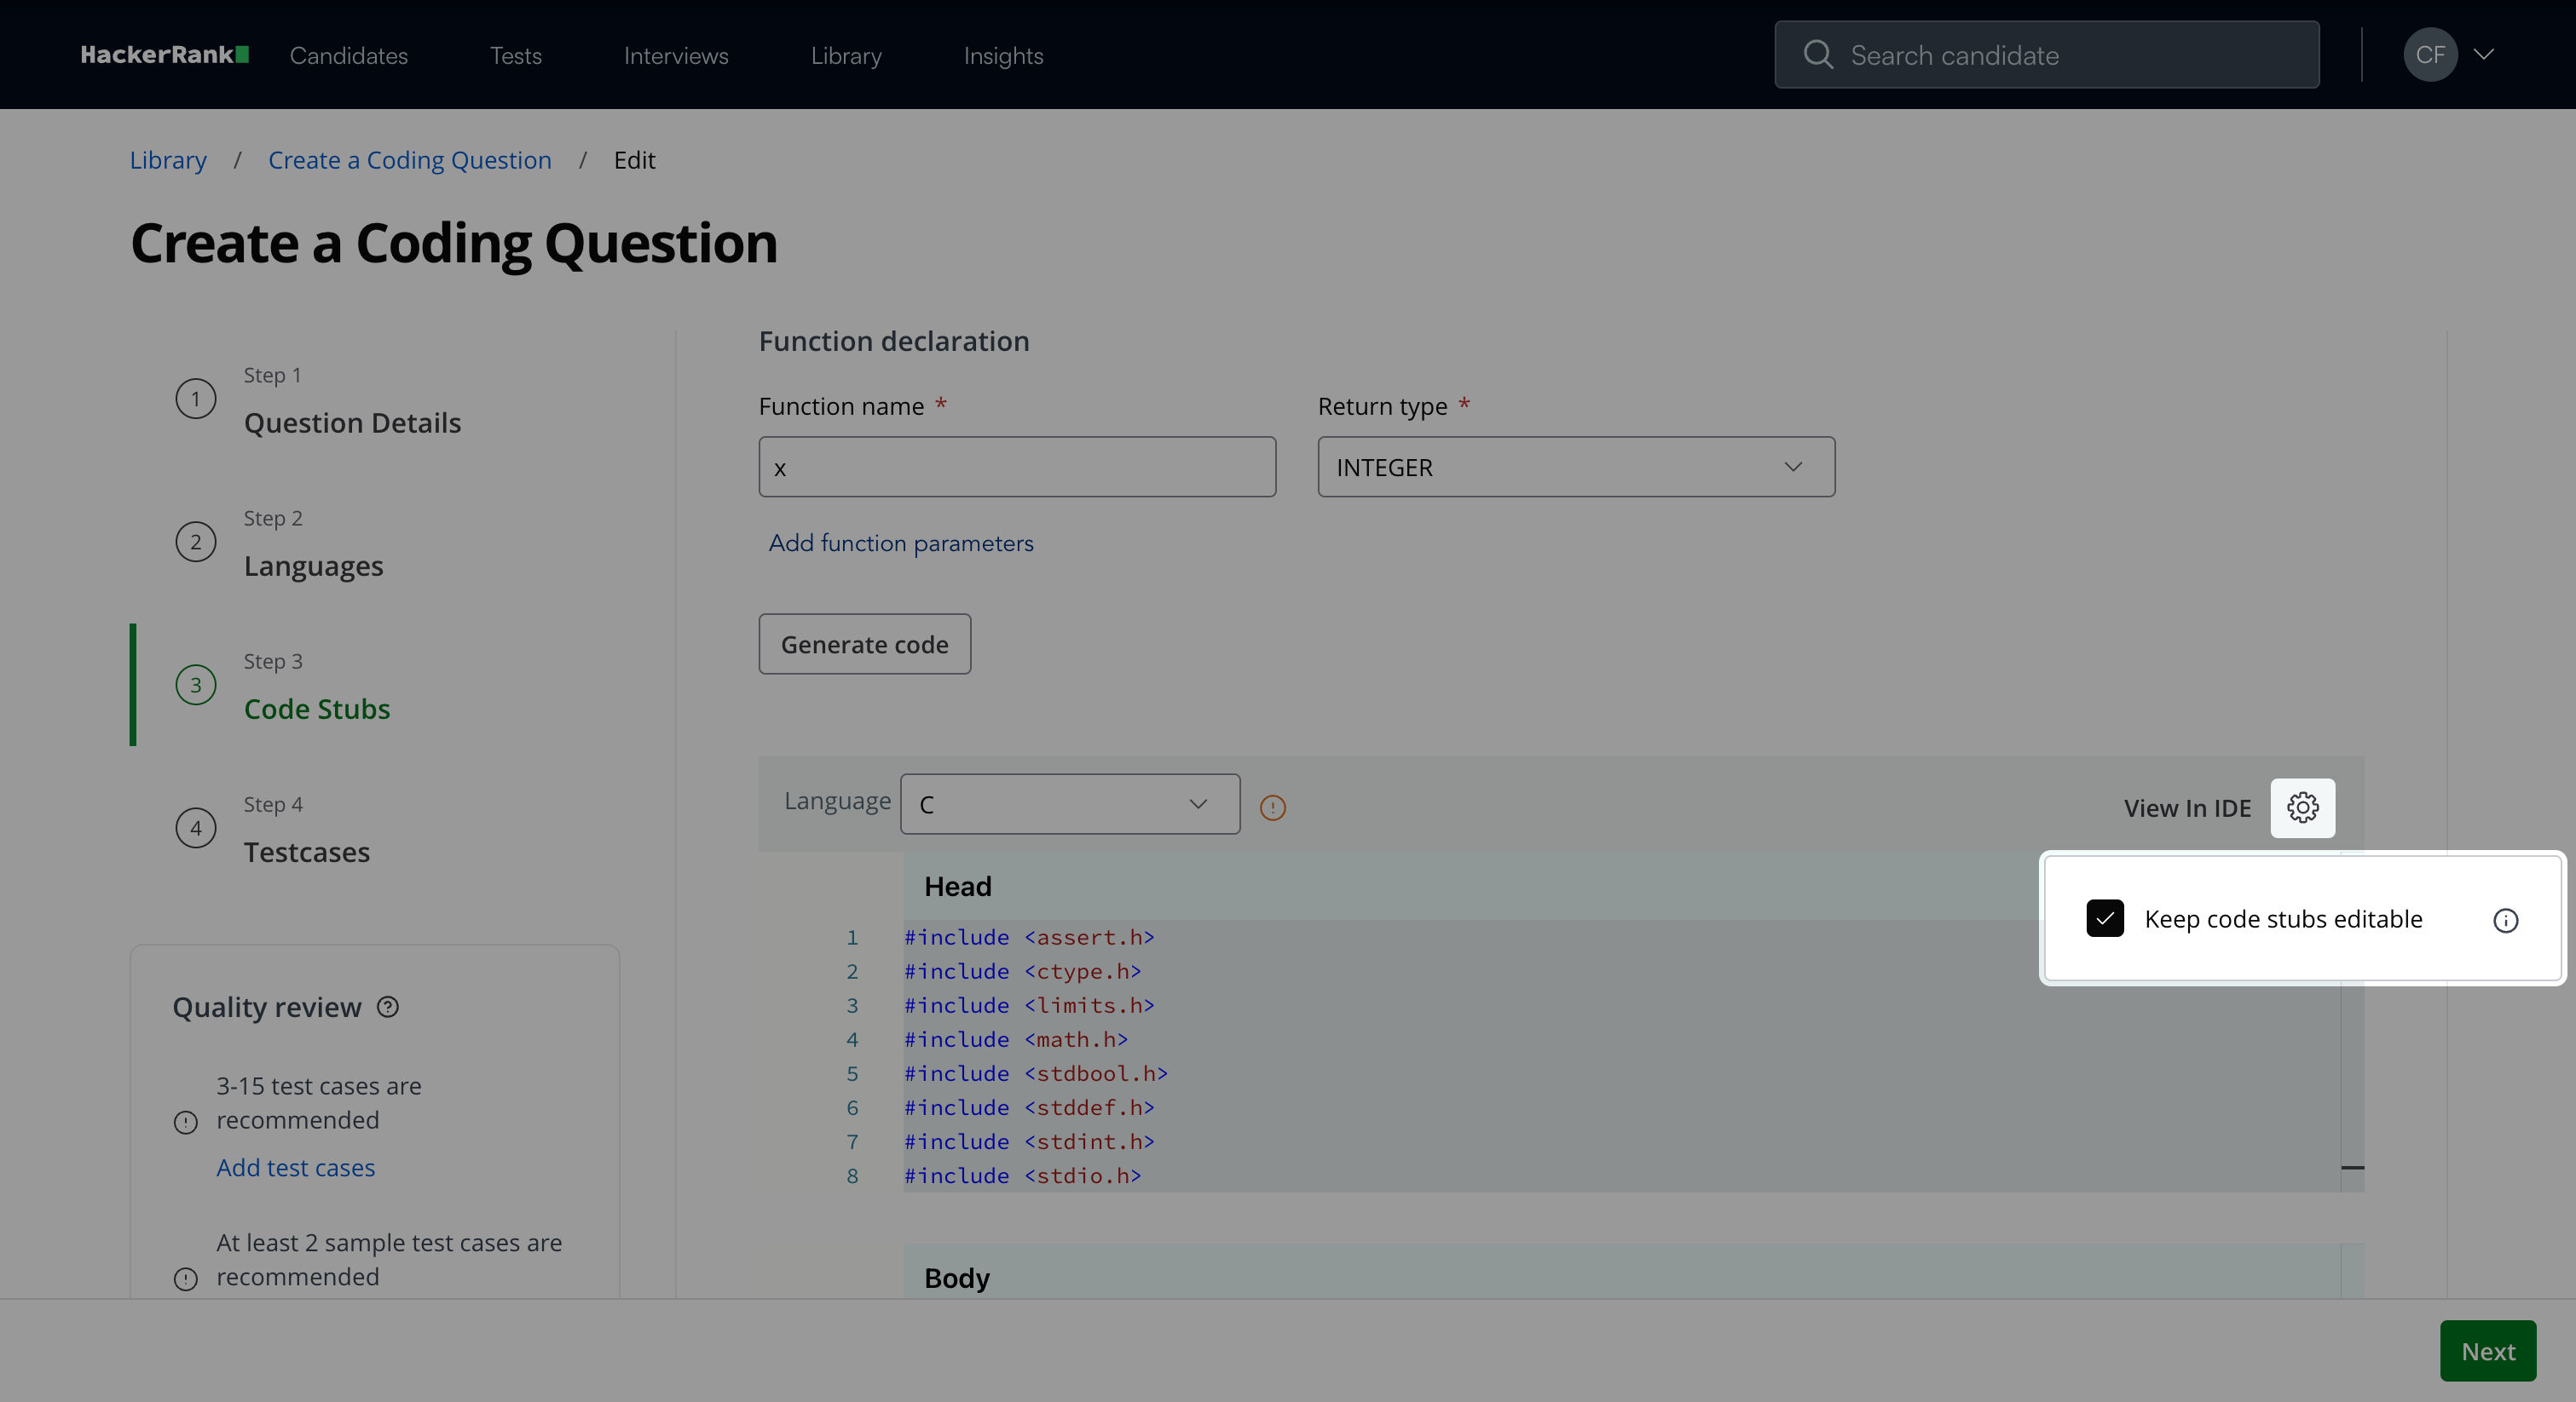Image resolution: width=2576 pixels, height=1402 pixels.
Task: Click the Add test cases link
Action: point(296,1167)
